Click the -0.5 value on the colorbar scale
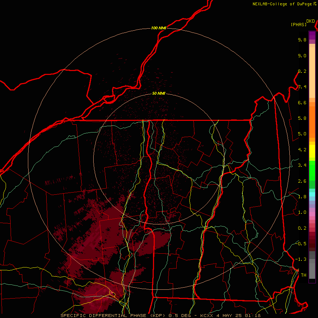This screenshot has height=318, width=318. [301, 244]
